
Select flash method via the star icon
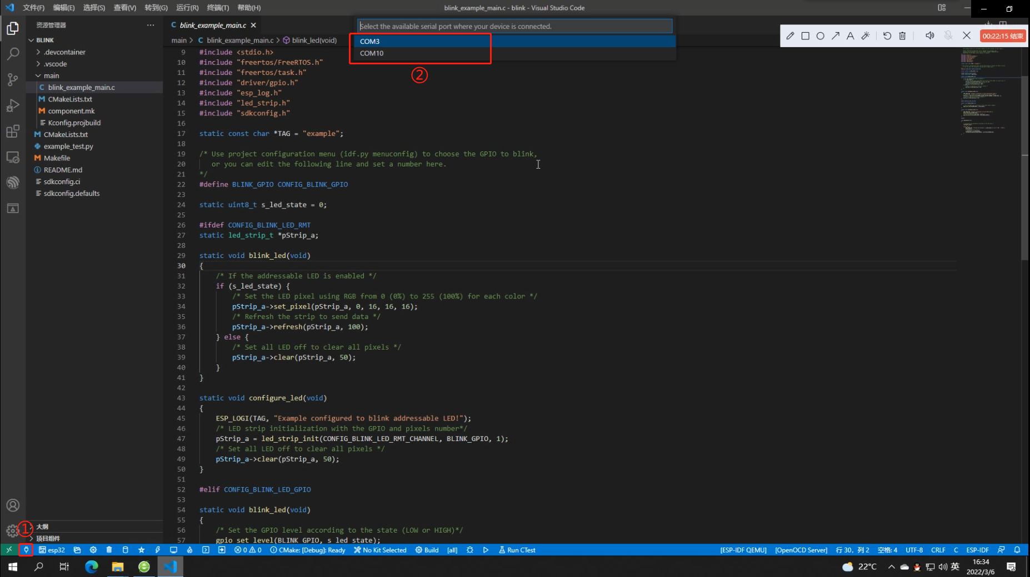(x=142, y=550)
